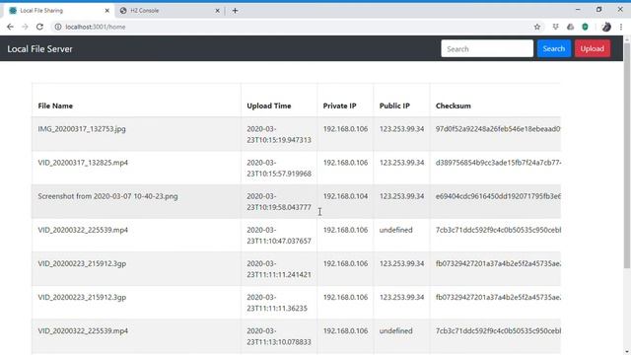Select file IMG_20200317_132753.jpg

[82, 129]
